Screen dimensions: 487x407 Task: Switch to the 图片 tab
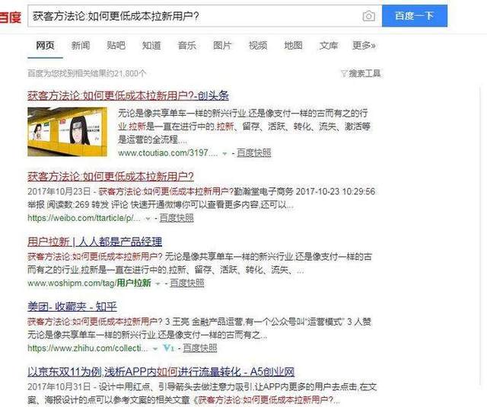pyautogui.click(x=222, y=46)
